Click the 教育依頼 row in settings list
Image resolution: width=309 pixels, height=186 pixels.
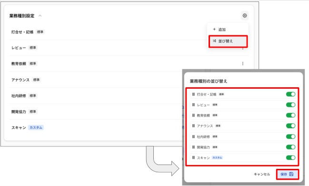tap(129, 63)
